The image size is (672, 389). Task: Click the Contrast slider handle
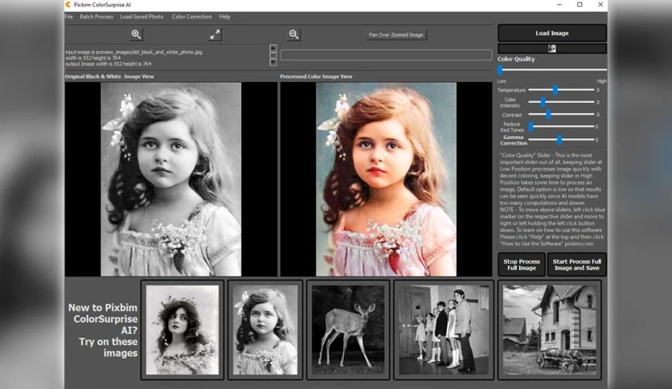(548, 114)
